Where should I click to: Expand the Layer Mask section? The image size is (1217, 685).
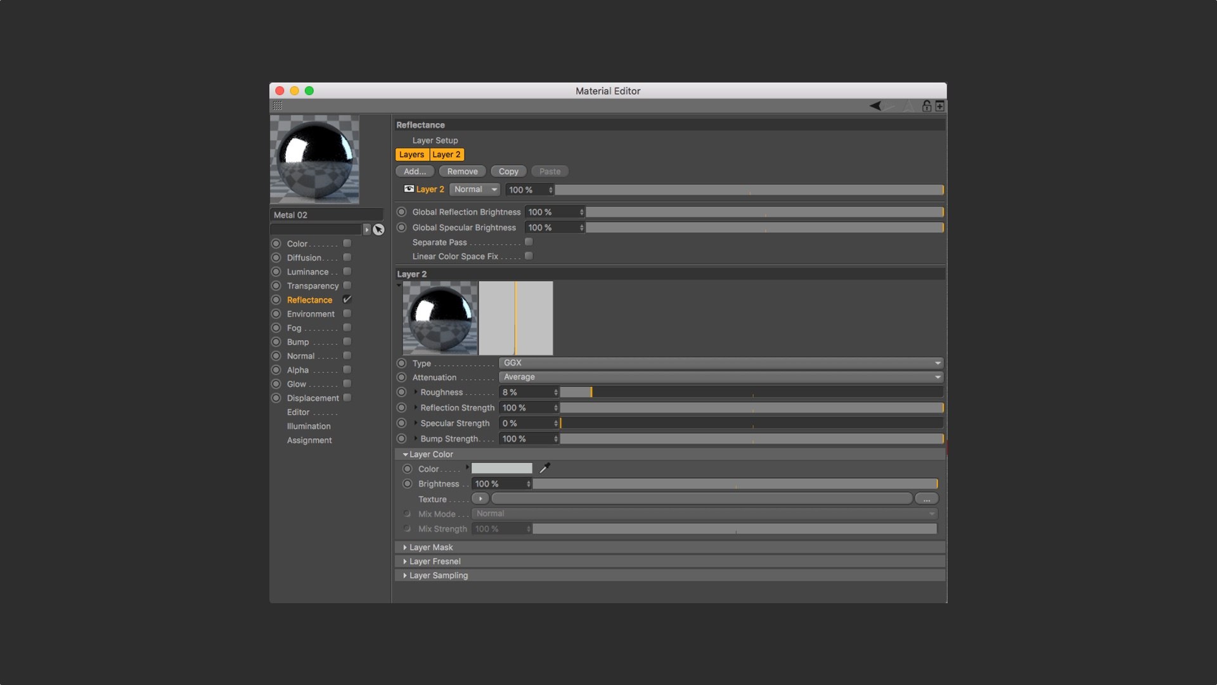[670, 547]
